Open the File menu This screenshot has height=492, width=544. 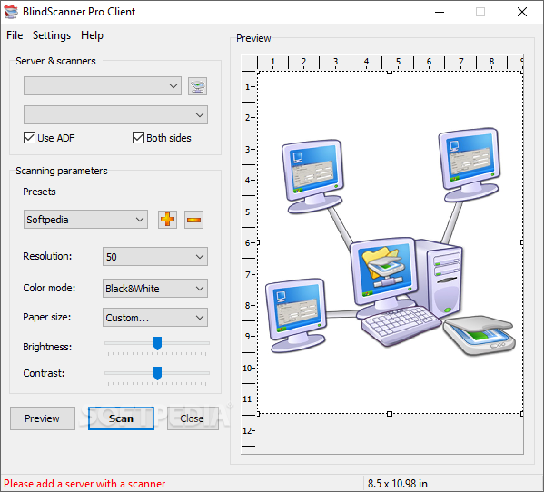(x=15, y=35)
